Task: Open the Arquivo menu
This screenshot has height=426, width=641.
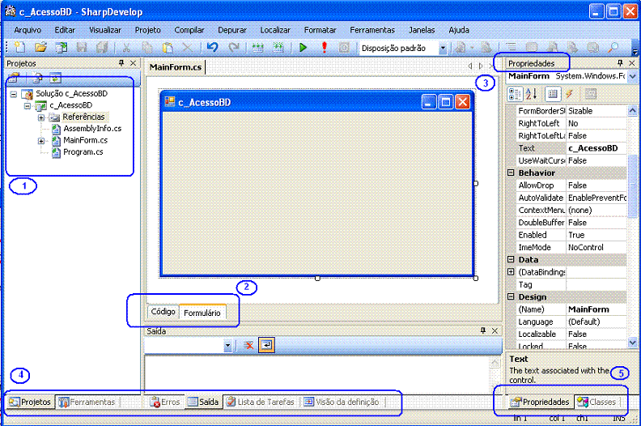Action: (28, 30)
